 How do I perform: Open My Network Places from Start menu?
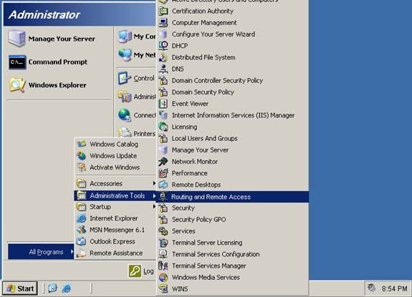click(x=136, y=55)
